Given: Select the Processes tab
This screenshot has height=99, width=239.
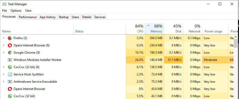Looking at the screenshot, I should (9, 17).
